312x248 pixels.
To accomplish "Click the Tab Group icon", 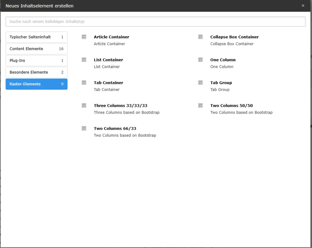I will pyautogui.click(x=200, y=83).
